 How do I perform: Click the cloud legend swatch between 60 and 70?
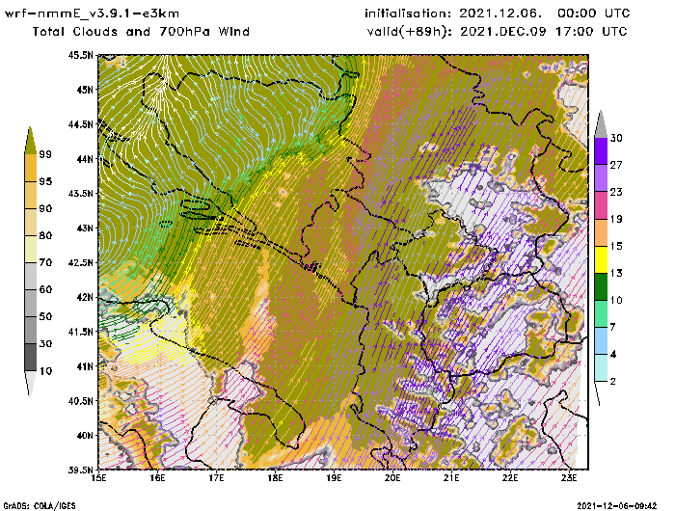(30, 276)
